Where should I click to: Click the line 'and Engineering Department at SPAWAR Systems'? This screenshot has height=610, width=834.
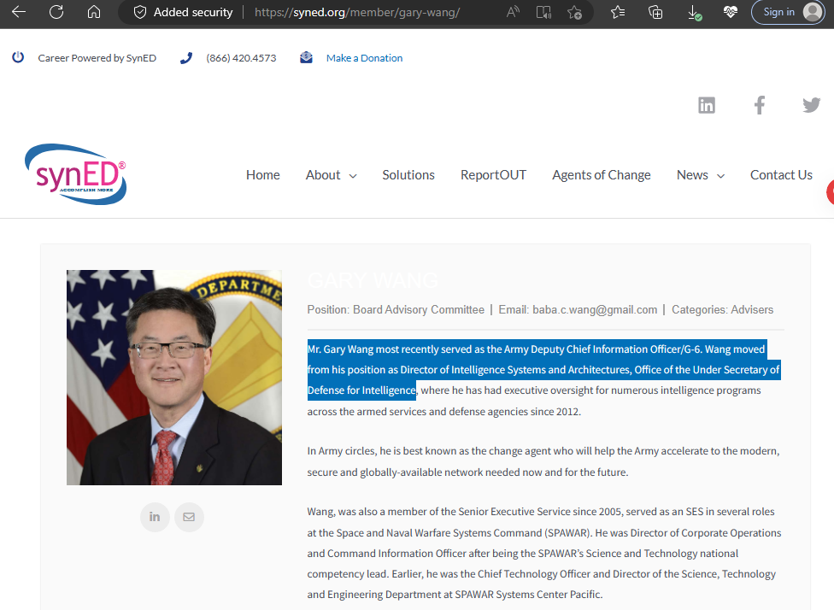455,595
